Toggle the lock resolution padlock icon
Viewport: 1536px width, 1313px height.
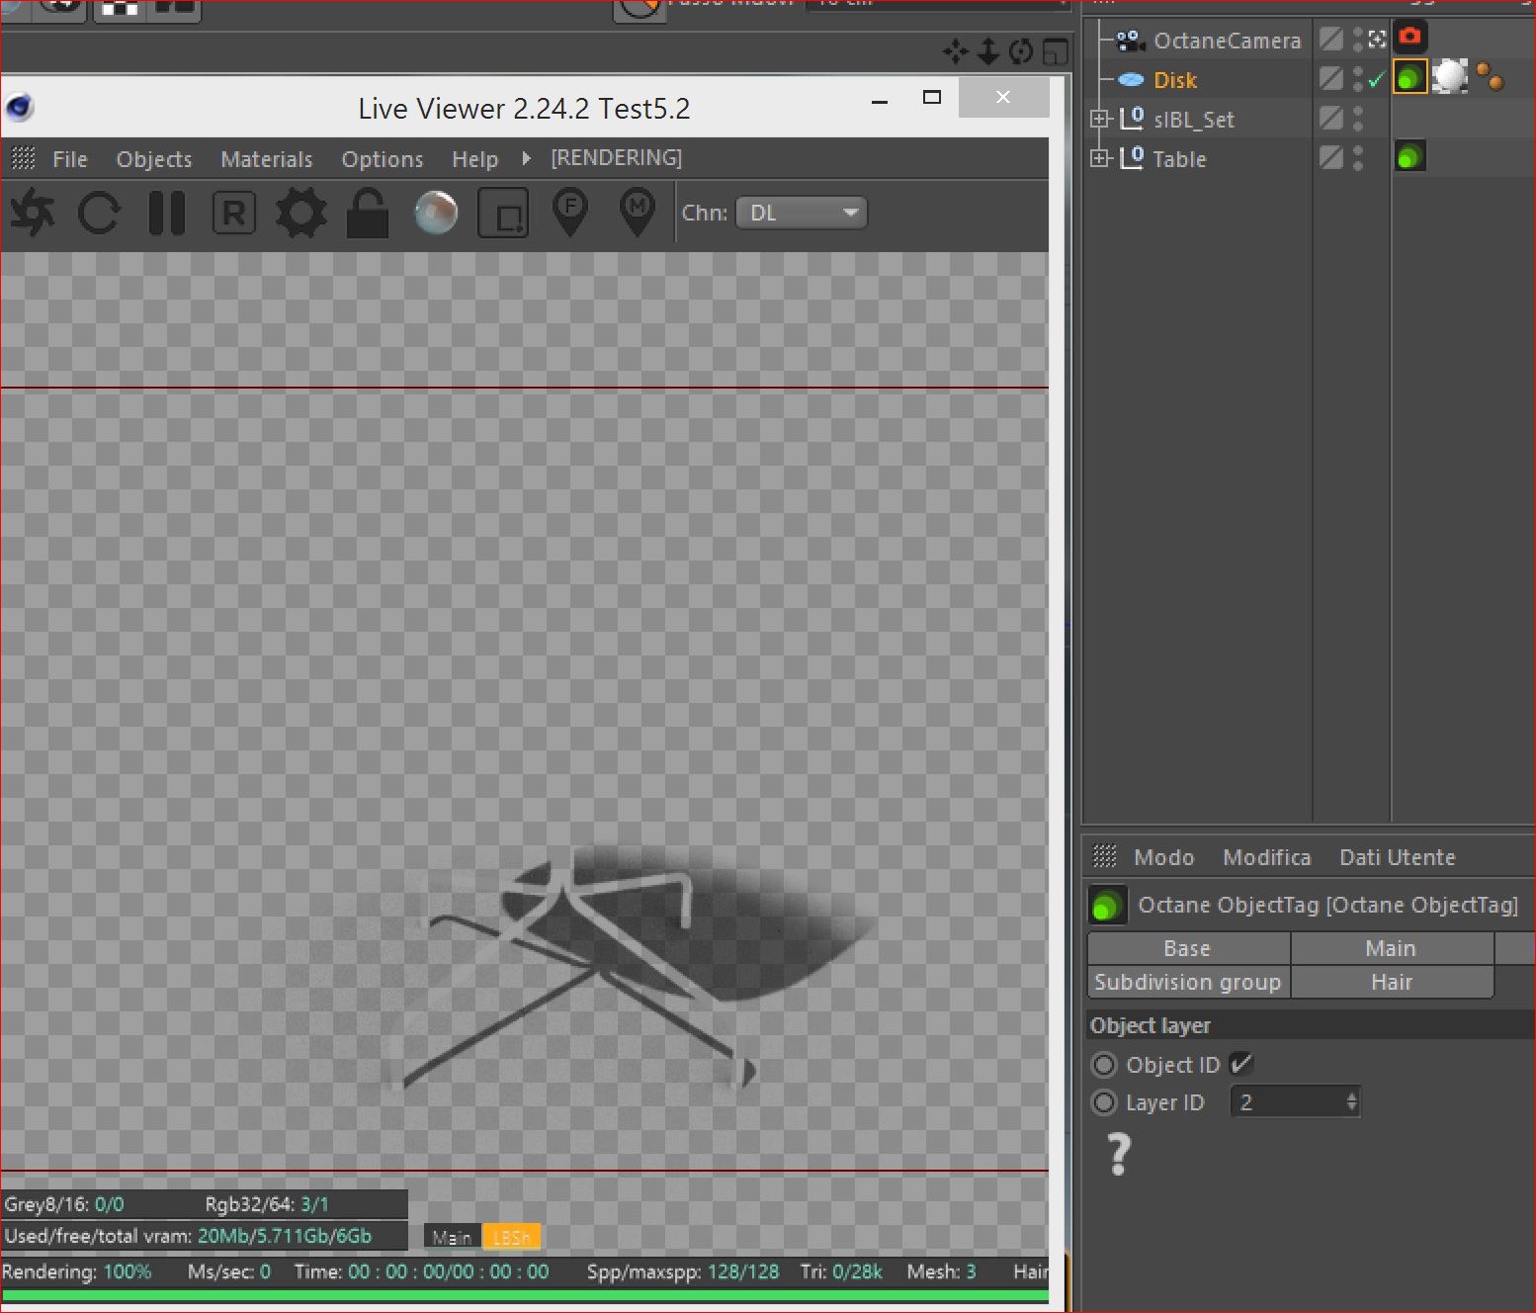(x=368, y=213)
